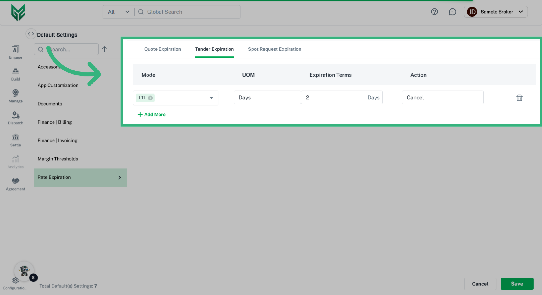
Task: Open the Analytics module
Action: click(16, 162)
